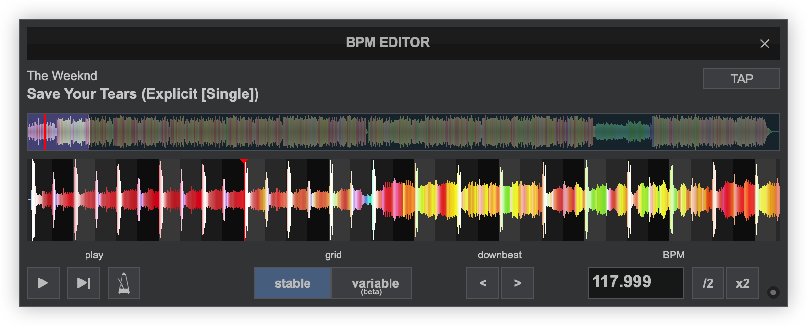Halve the BPM with /2 button
This screenshot has height=326, width=807.
click(708, 283)
